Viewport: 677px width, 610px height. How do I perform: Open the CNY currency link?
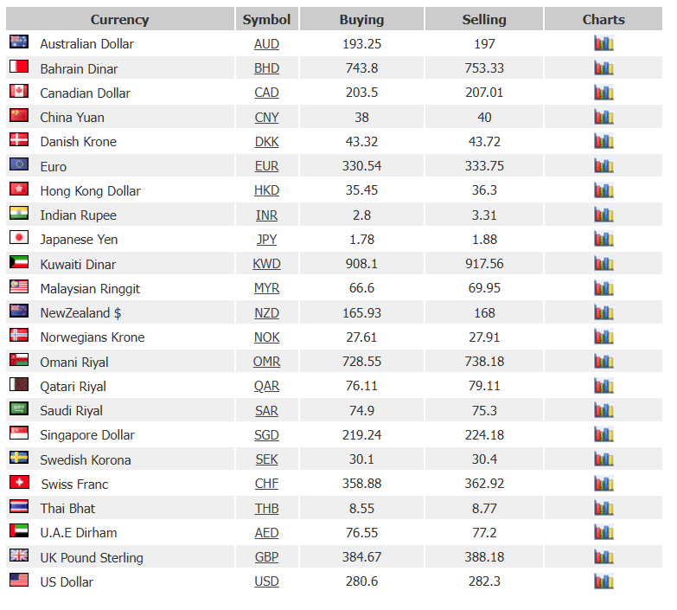(x=266, y=118)
